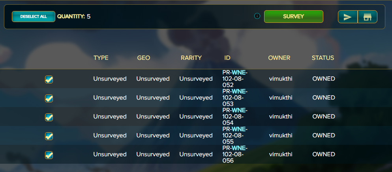The image size is (392, 172).
Task: Click OWNED status in 055 row
Action: pyautogui.click(x=324, y=136)
